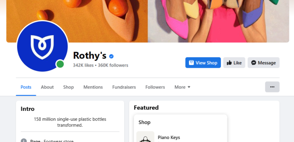Open the three-dots page options button
This screenshot has height=142, width=294.
tap(272, 87)
